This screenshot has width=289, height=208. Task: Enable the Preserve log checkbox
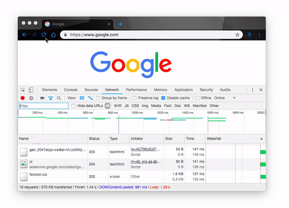pyautogui.click(x=134, y=98)
